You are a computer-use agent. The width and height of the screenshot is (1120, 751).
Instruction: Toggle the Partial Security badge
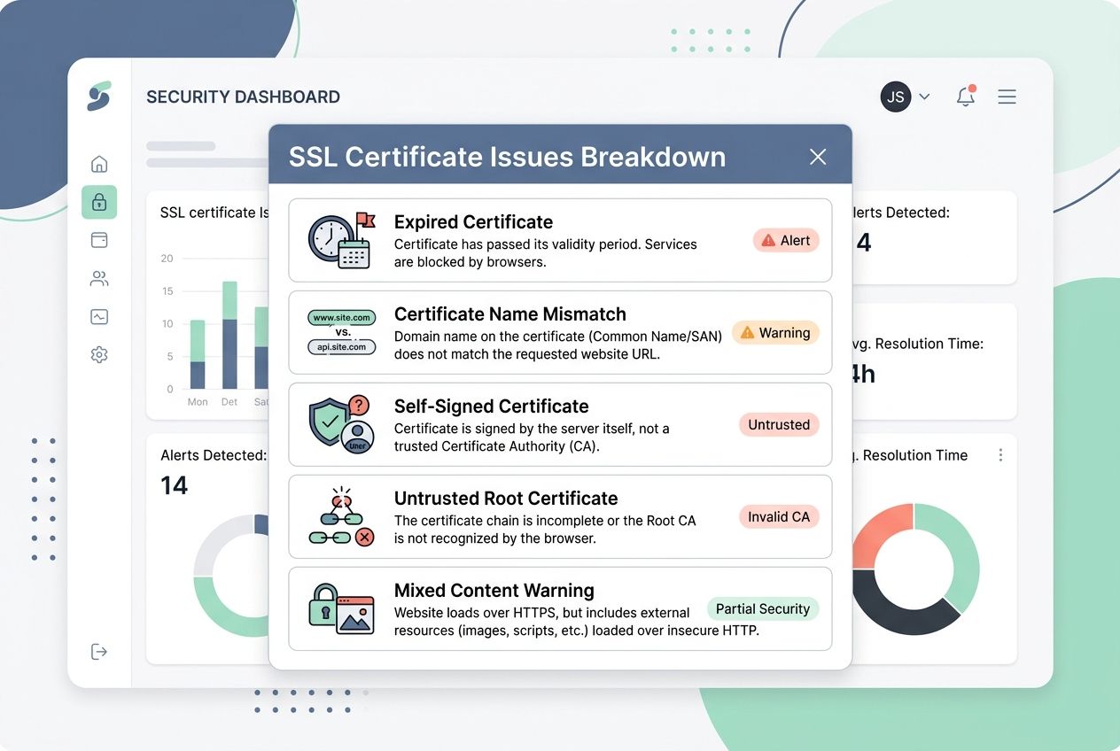tap(762, 608)
